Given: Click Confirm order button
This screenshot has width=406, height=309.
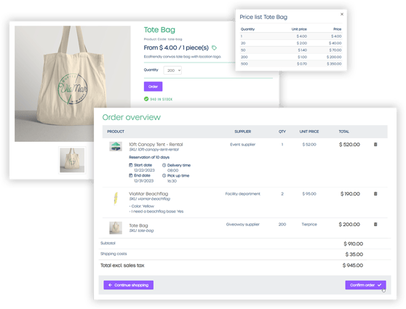Looking at the screenshot, I should 365,285.
